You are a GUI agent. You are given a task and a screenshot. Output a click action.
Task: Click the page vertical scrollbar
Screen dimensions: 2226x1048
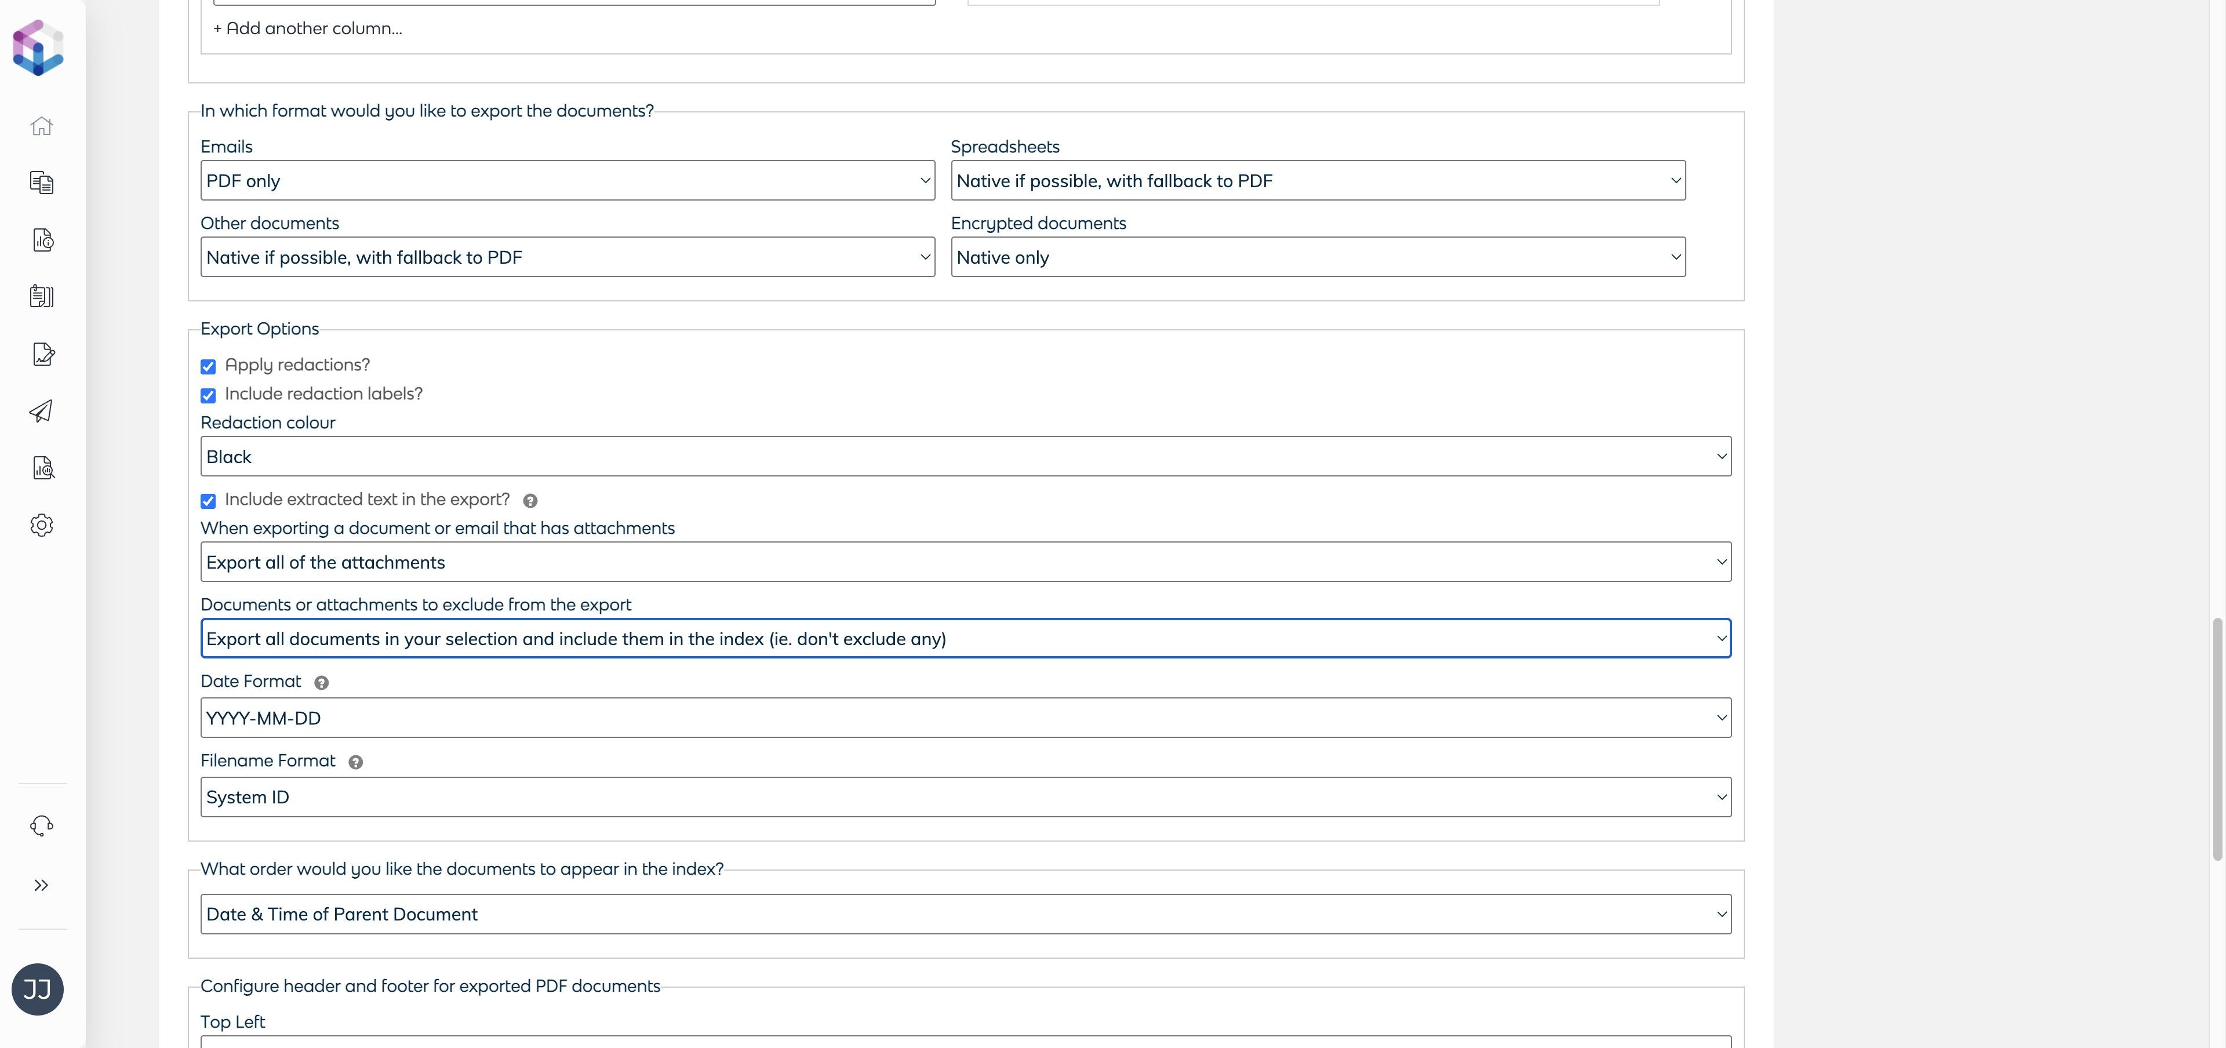[x=2217, y=738]
